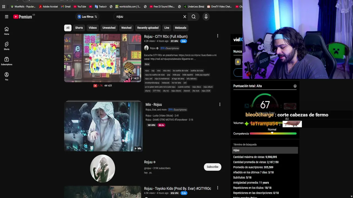Open the UnderLess (Beta) bookmark
353x198 pixels.
point(194,7)
